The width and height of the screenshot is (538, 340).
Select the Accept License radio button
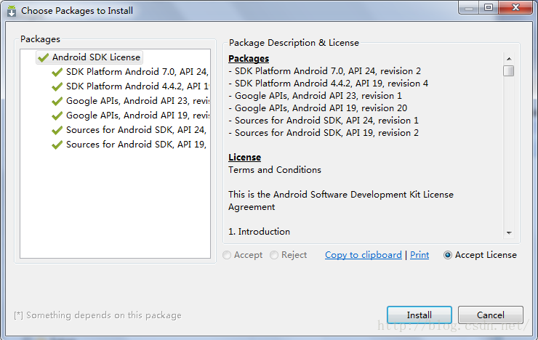point(448,255)
